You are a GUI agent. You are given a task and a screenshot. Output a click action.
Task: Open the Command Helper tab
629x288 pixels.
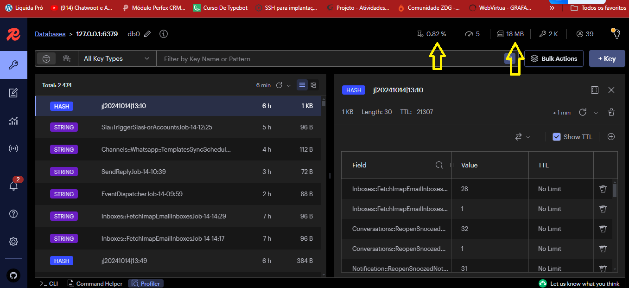[95, 283]
